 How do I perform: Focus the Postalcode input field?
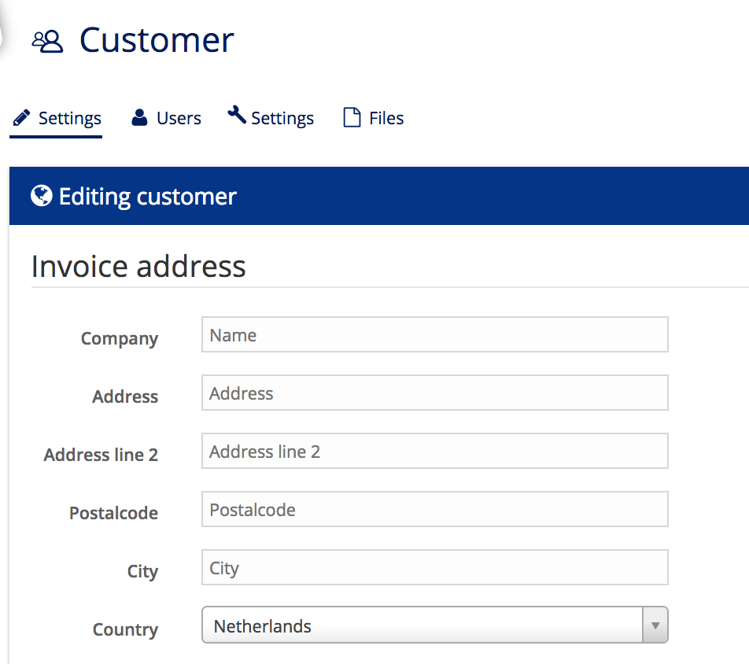click(434, 509)
